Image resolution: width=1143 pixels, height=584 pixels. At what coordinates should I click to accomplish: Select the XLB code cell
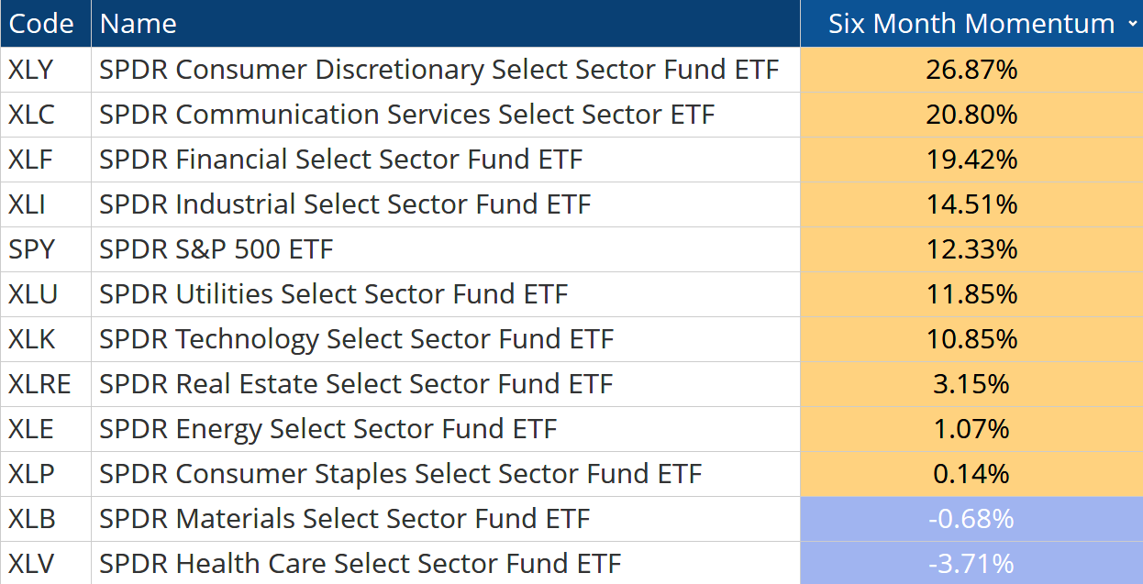(x=31, y=519)
